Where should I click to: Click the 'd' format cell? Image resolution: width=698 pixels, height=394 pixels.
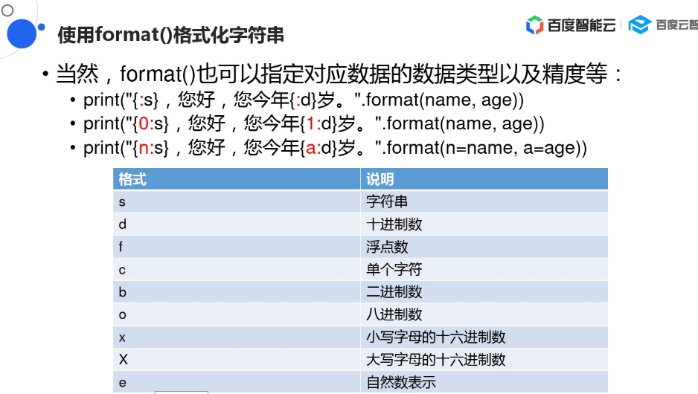237,224
